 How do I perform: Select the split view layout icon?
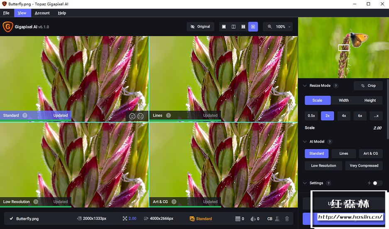click(233, 27)
